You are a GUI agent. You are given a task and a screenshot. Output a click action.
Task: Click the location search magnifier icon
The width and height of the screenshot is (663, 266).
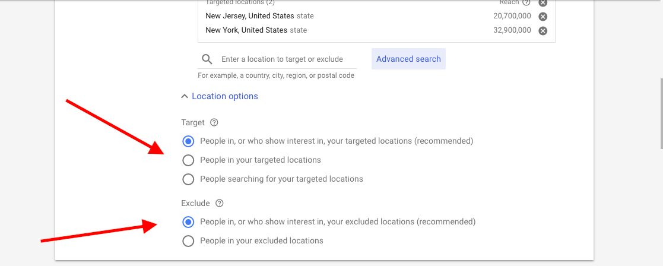pyautogui.click(x=207, y=59)
